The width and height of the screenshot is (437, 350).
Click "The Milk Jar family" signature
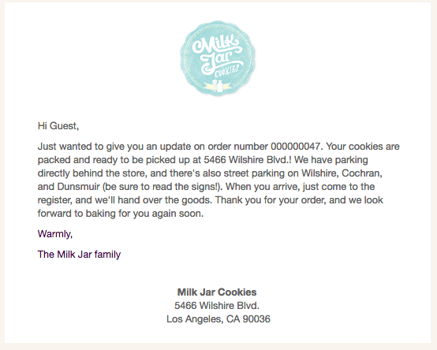pyautogui.click(x=79, y=254)
